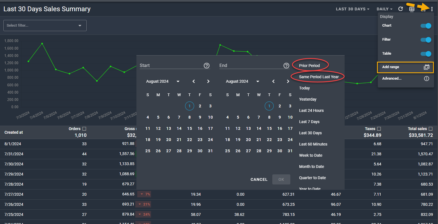Screen dimensions: 438x224
Task: Click the three-dot more options icon
Action: (x=432, y=9)
